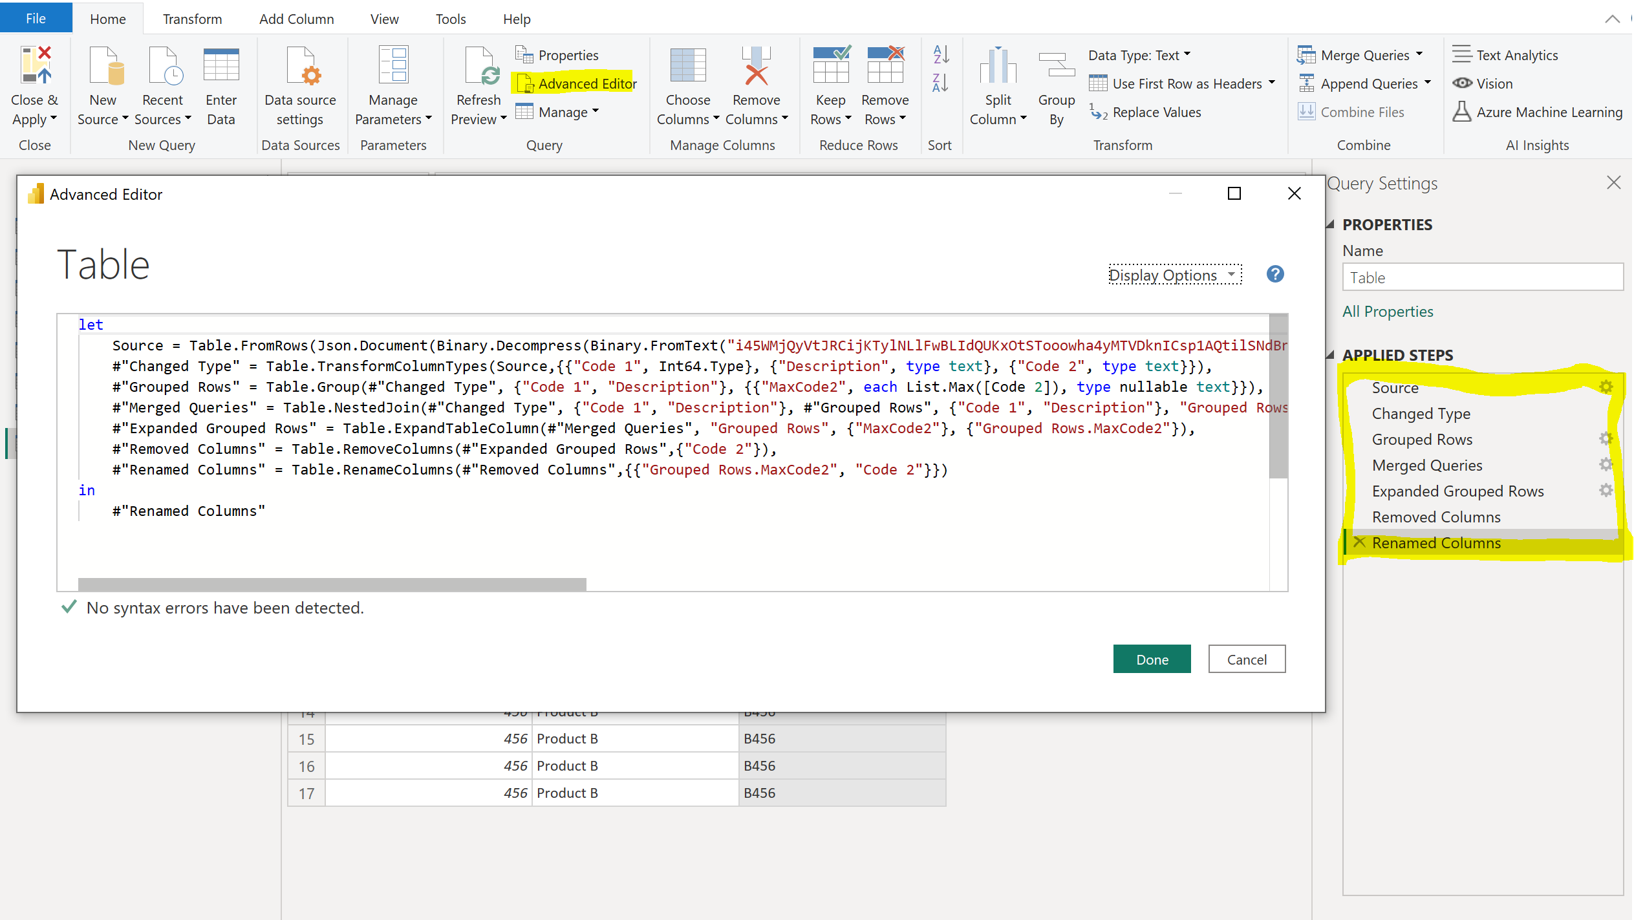The height and width of the screenshot is (920, 1634).
Task: Click the Choose Columns icon
Action: [688, 65]
